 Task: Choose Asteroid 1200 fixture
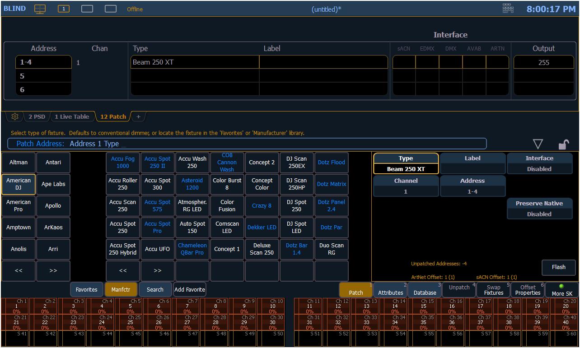click(192, 184)
